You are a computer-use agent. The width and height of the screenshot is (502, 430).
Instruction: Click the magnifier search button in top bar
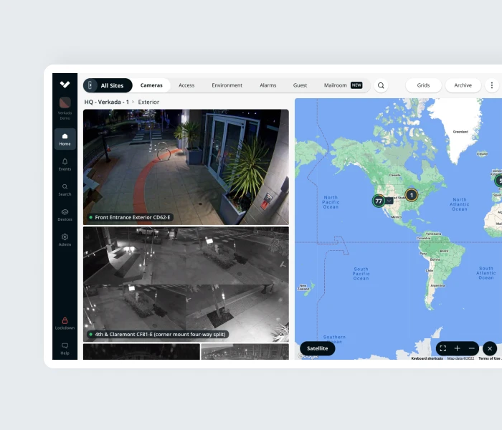click(381, 85)
